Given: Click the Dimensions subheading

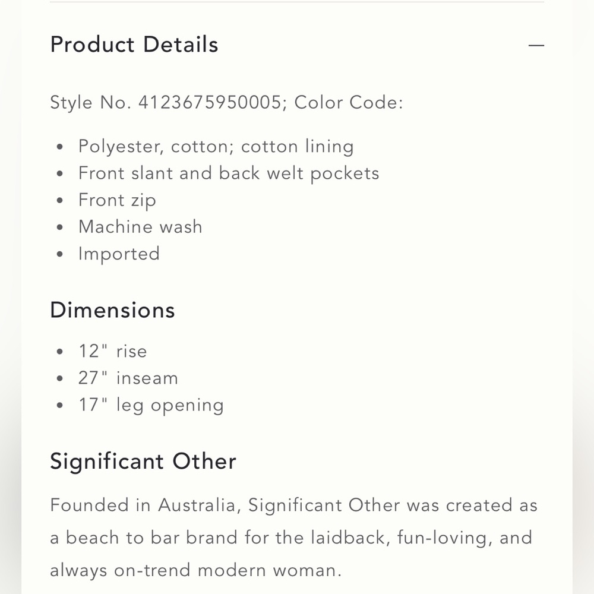Looking at the screenshot, I should click(112, 311).
